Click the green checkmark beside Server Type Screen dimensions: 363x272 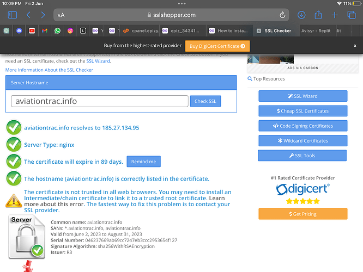coord(14,145)
